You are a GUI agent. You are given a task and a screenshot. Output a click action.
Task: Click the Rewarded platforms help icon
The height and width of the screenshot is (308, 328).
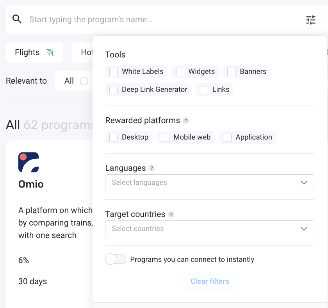click(186, 121)
